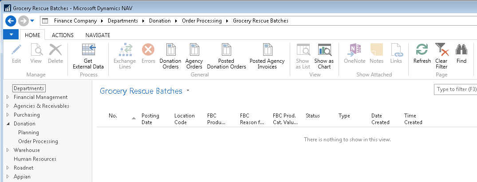Click the Get External Data icon
Viewport: 477px width, 182px height.
(88, 50)
